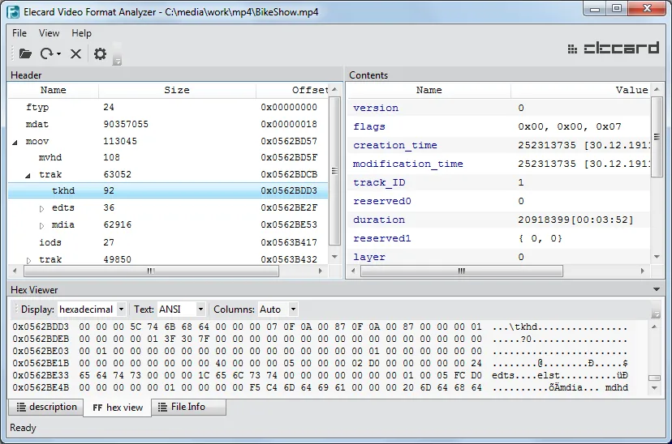Screen dimensions: 672x444
Task: Expand the mdia node
Action: (42, 225)
